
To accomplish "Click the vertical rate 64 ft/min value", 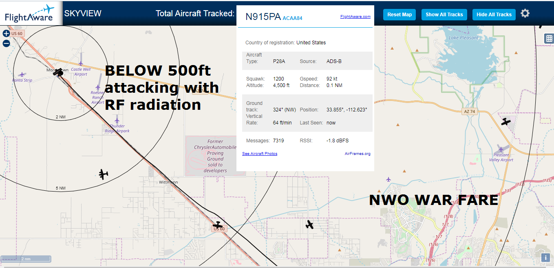I will (282, 123).
